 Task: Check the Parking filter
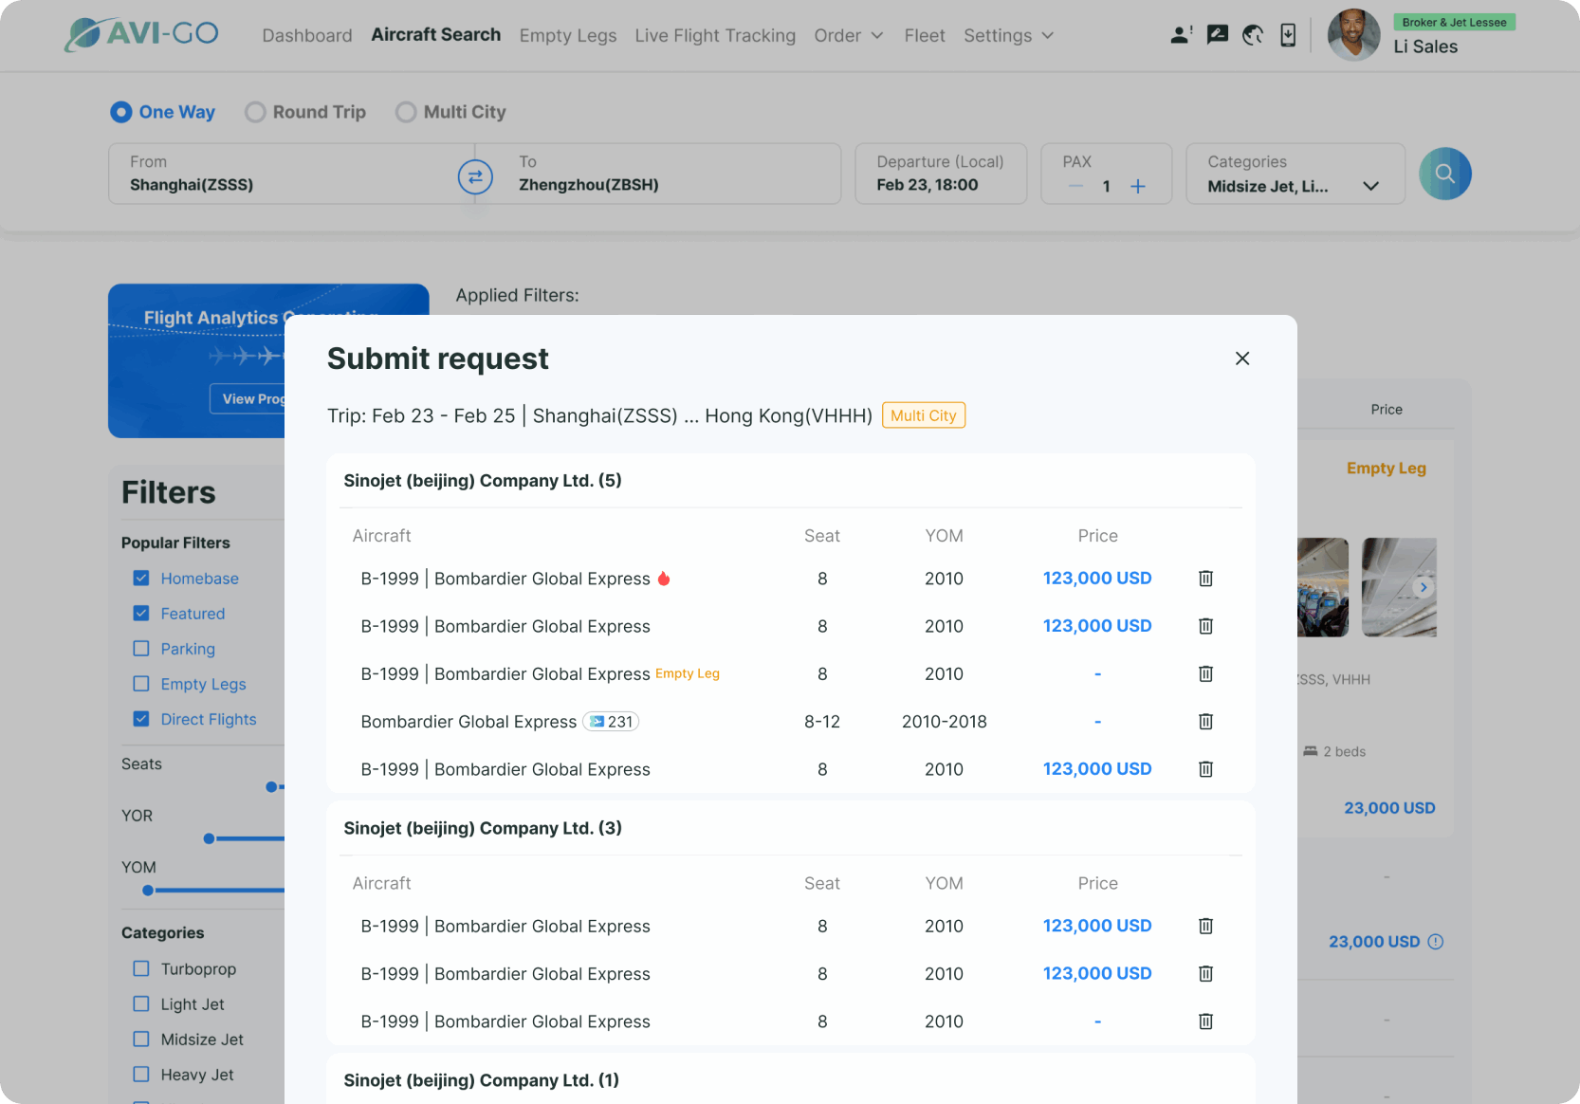tap(141, 648)
